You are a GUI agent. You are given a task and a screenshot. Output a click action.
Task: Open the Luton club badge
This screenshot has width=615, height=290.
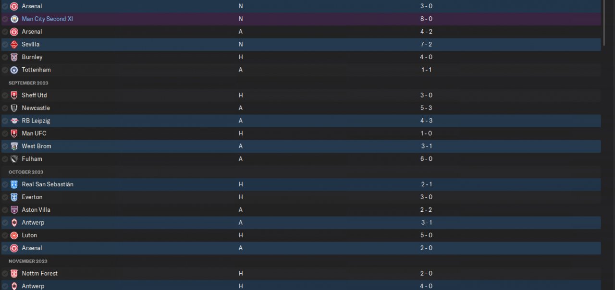pyautogui.click(x=14, y=235)
